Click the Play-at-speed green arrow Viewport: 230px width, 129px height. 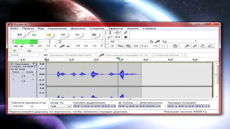pyautogui.click(x=15, y=51)
